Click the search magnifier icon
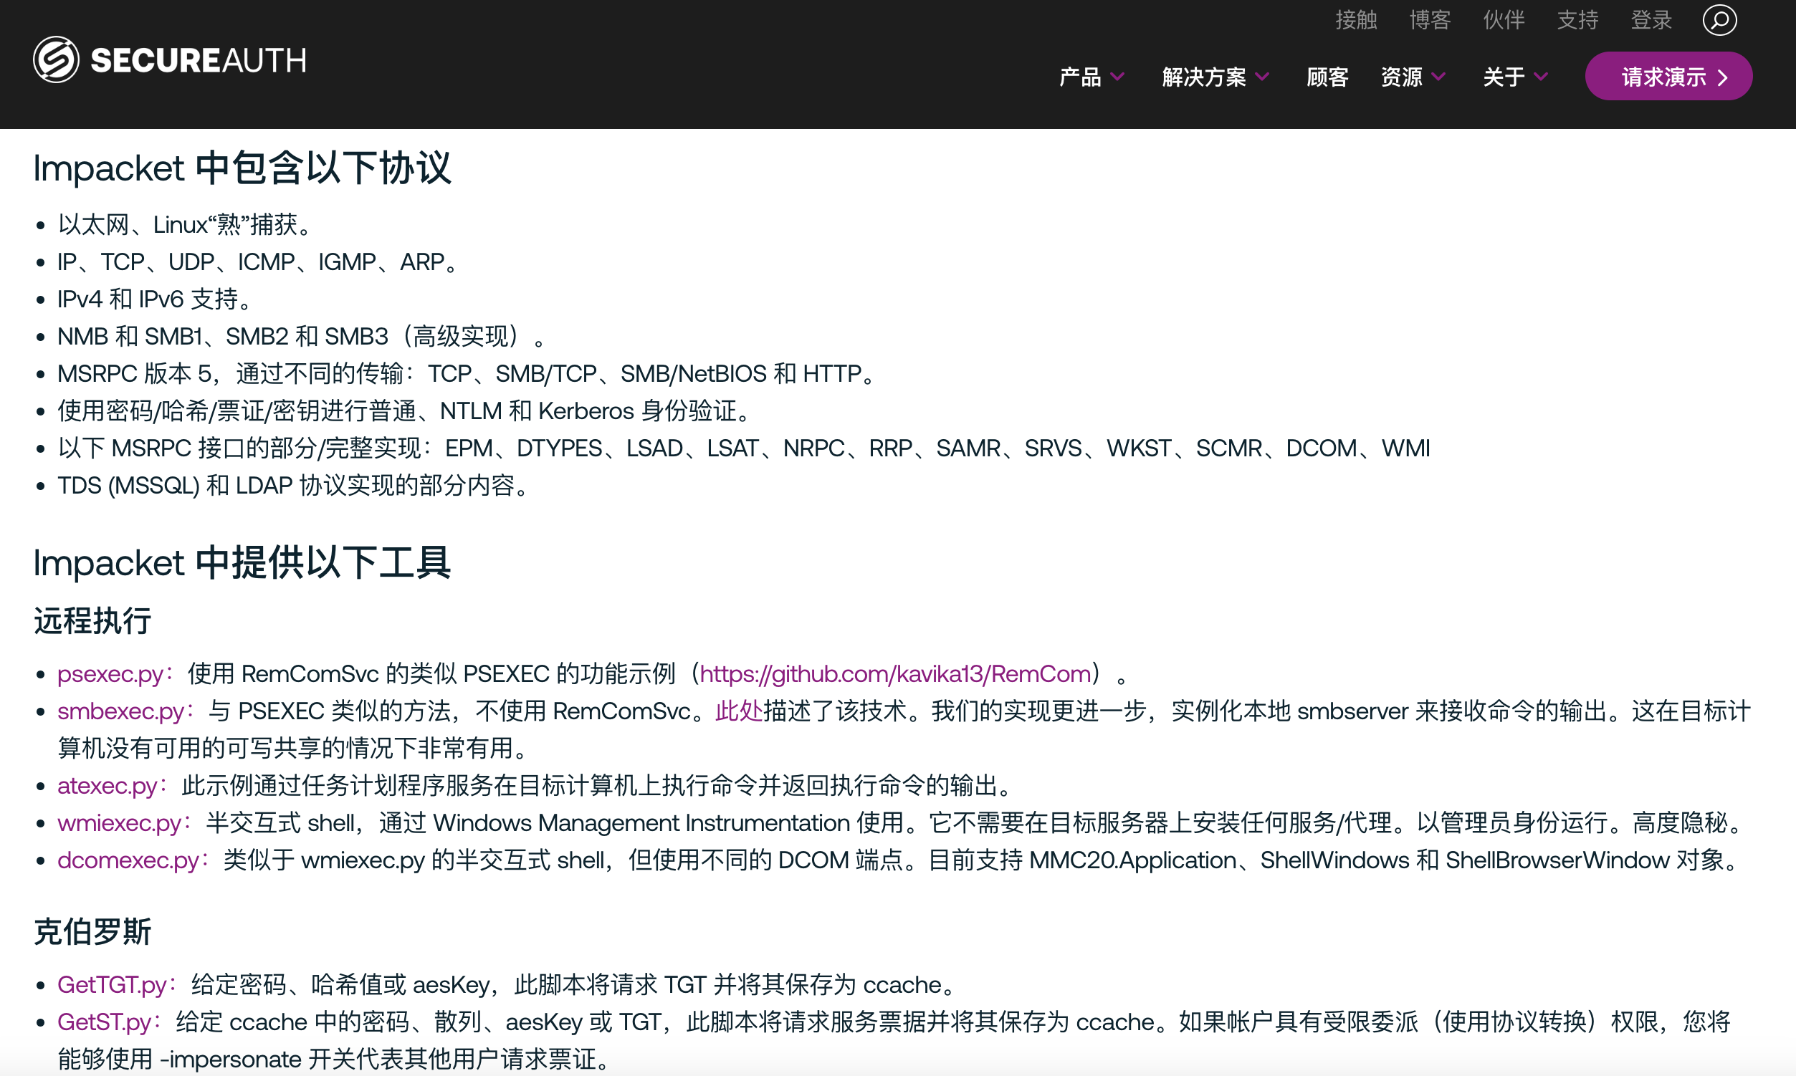 (1719, 19)
